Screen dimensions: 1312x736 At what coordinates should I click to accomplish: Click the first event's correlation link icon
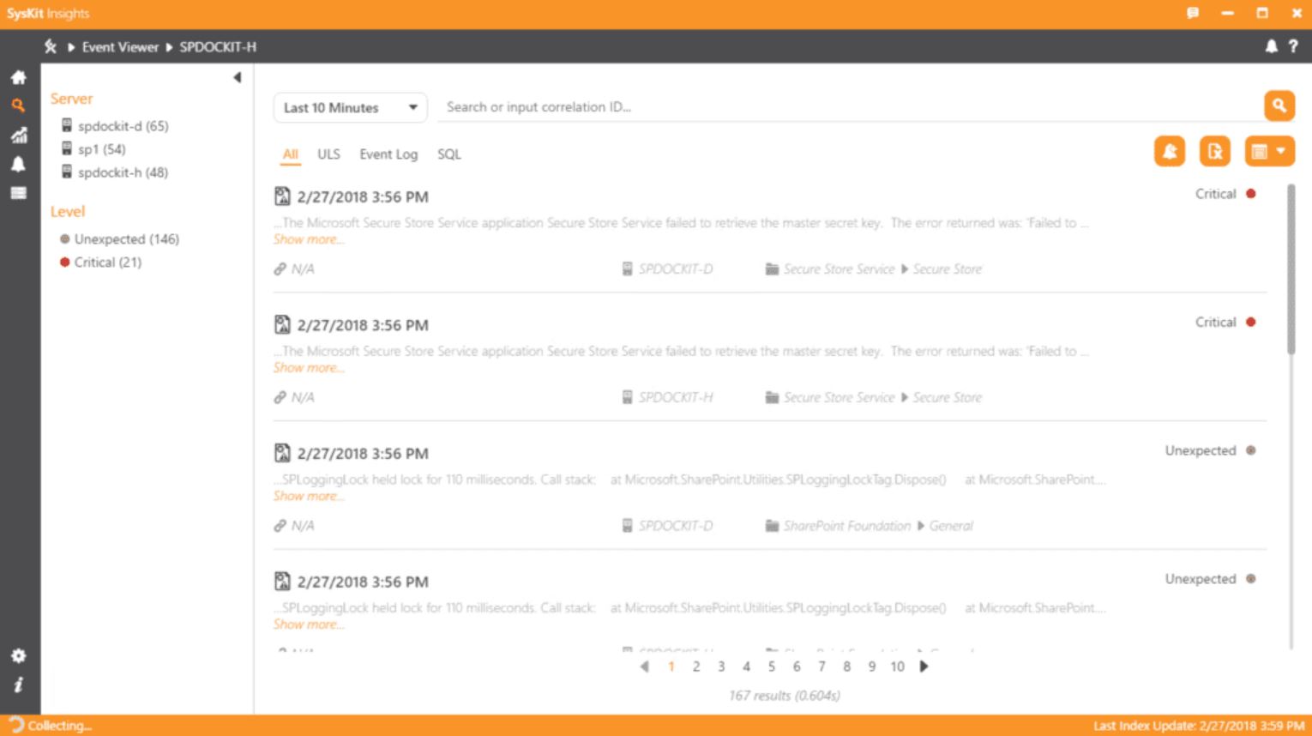point(280,269)
